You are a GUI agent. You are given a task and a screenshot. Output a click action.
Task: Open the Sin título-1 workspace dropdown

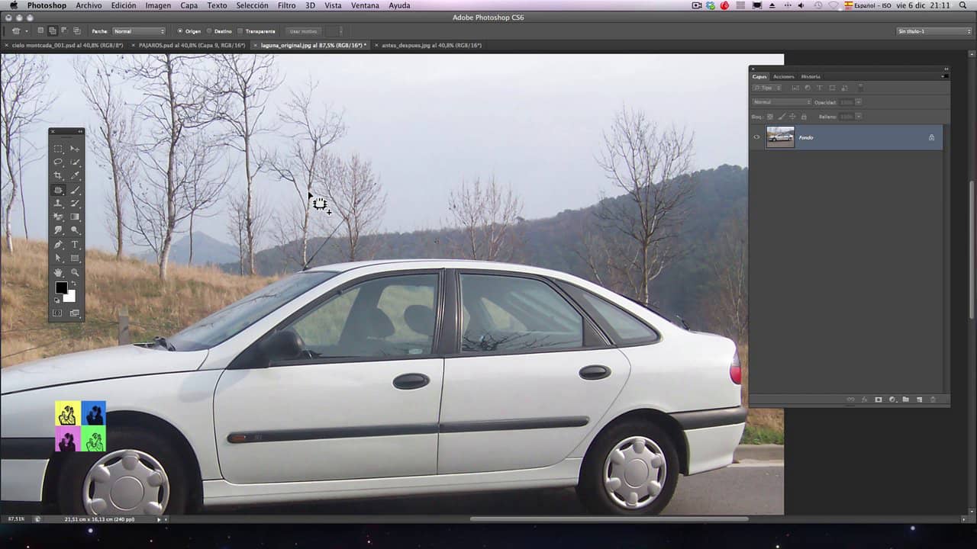click(x=933, y=31)
